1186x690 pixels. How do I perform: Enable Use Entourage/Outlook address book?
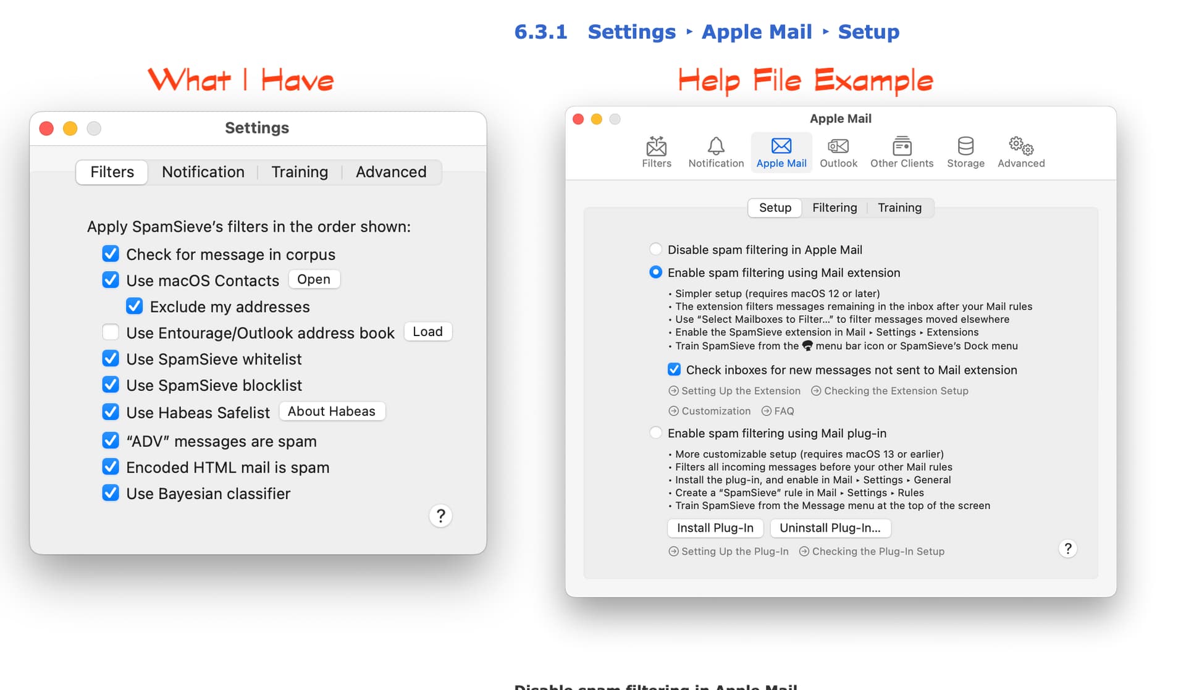[x=111, y=332]
